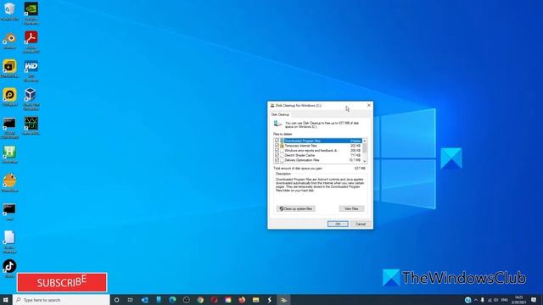Open the white document file on the desktop
543x305 pixels.
[x=9, y=241]
